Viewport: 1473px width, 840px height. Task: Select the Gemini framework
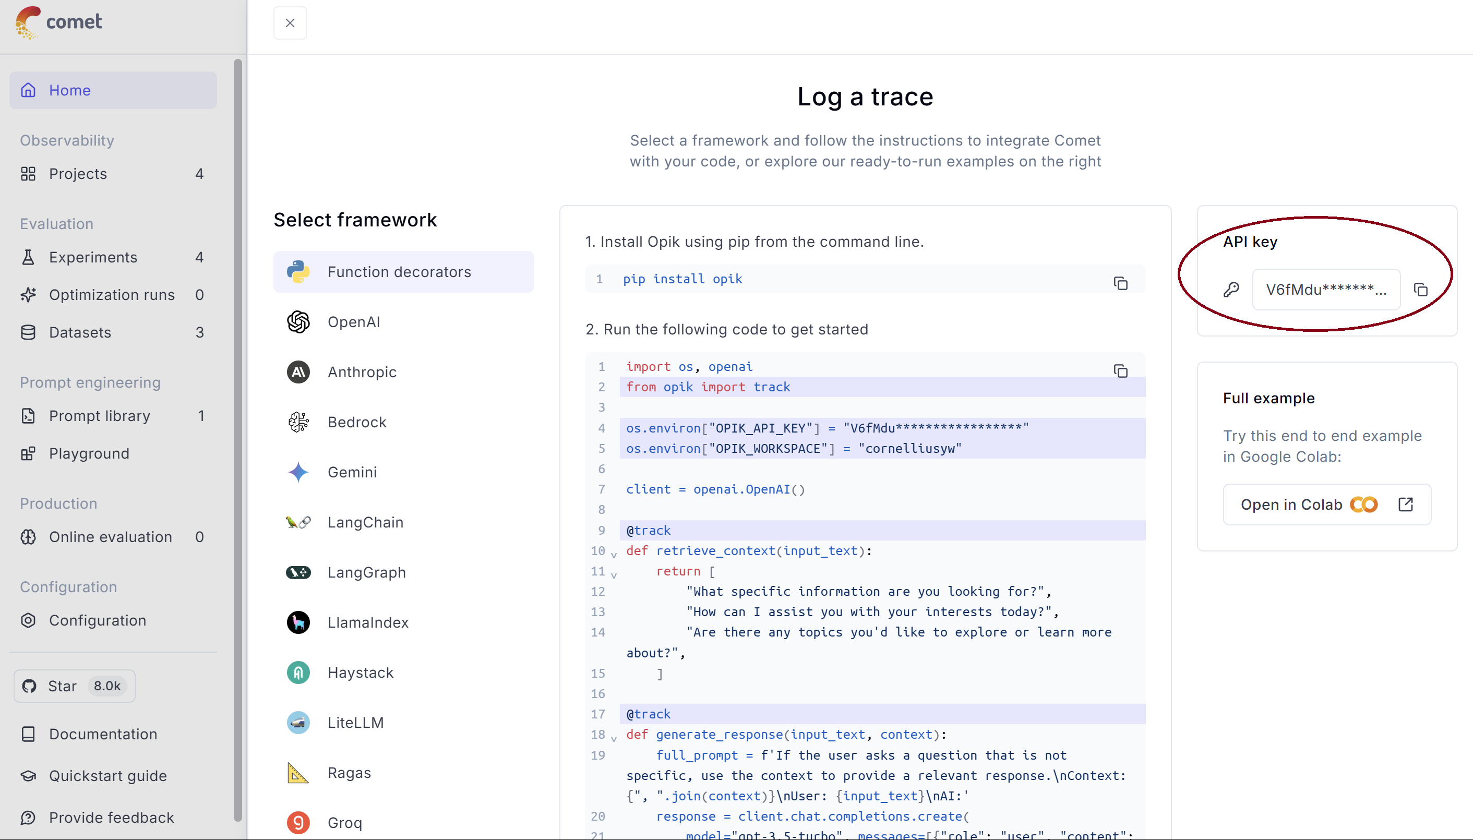[x=403, y=473]
